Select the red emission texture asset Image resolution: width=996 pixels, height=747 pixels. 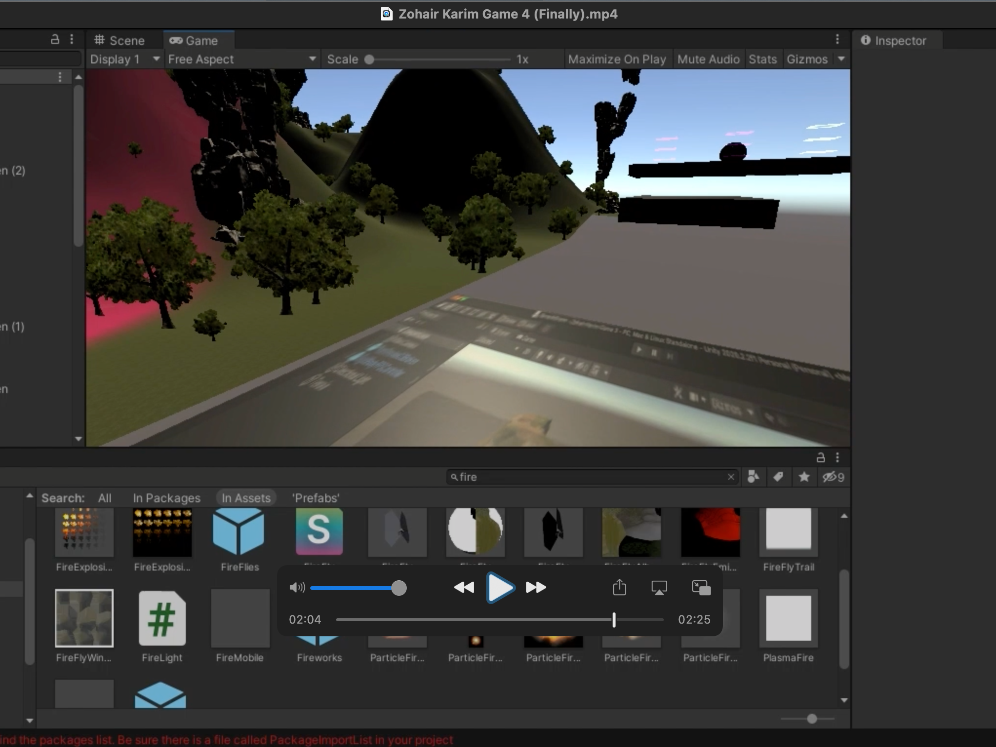coord(710,532)
